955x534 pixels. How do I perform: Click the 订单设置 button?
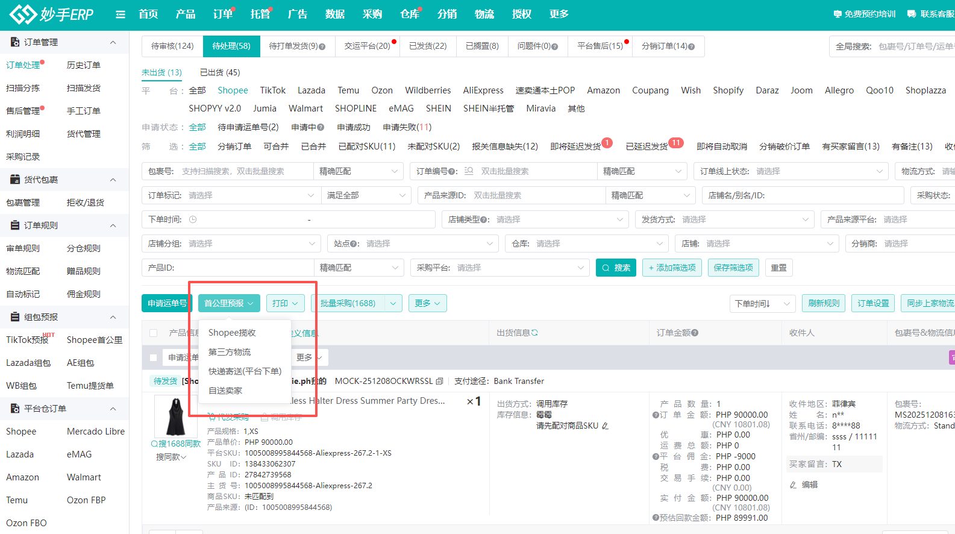pos(873,303)
